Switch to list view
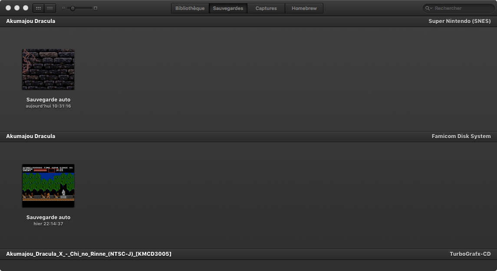Screen dimensions: 497x271 tap(50, 8)
